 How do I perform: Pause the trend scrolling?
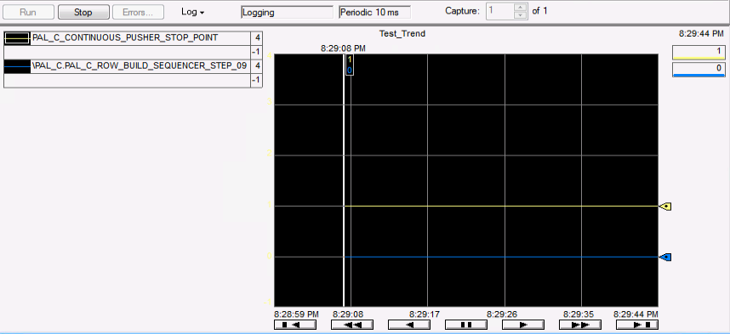[x=466, y=325]
